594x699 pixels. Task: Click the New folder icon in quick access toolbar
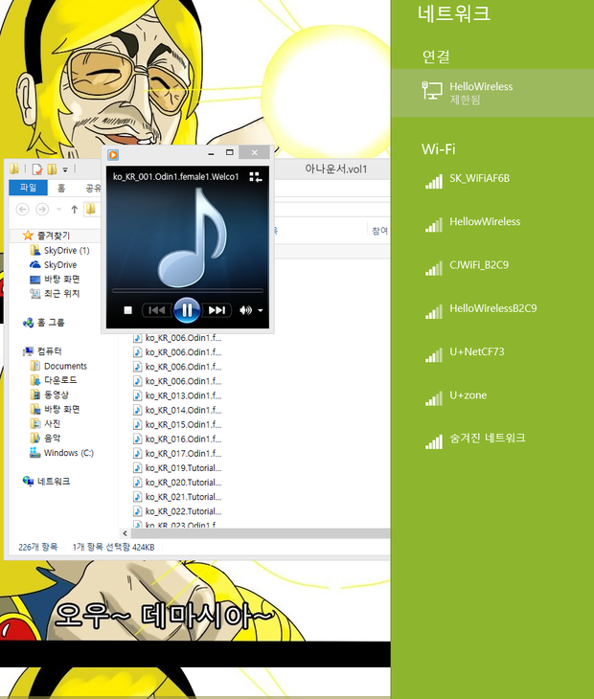point(52,169)
